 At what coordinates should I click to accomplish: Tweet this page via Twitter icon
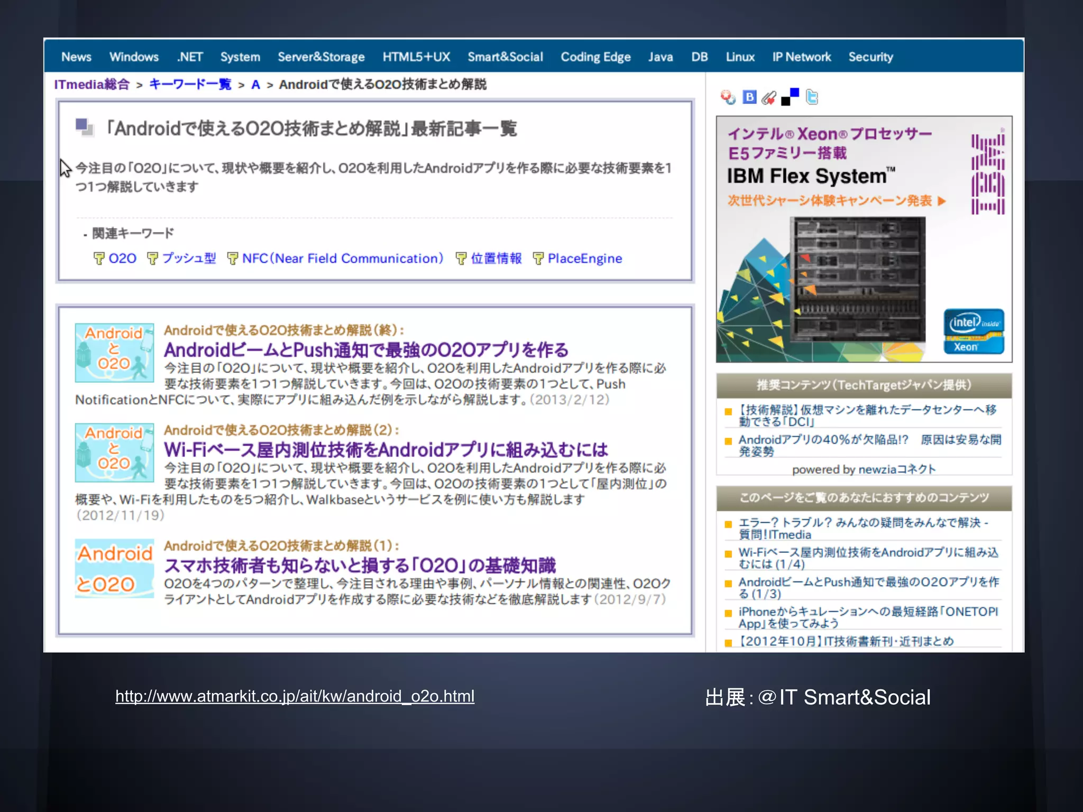pos(812,97)
